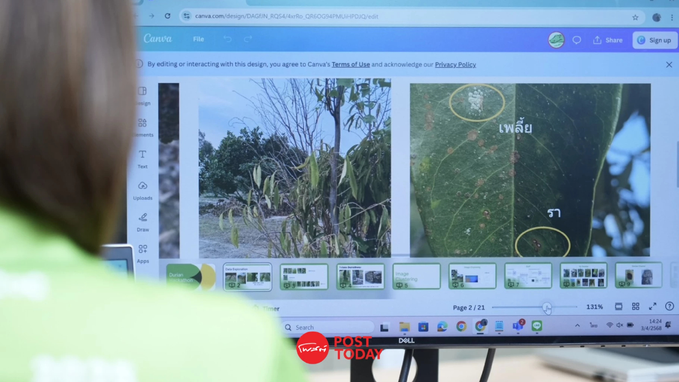This screenshot has height=382, width=679.
Task: Open Task View on taskbar
Action: coord(385,327)
